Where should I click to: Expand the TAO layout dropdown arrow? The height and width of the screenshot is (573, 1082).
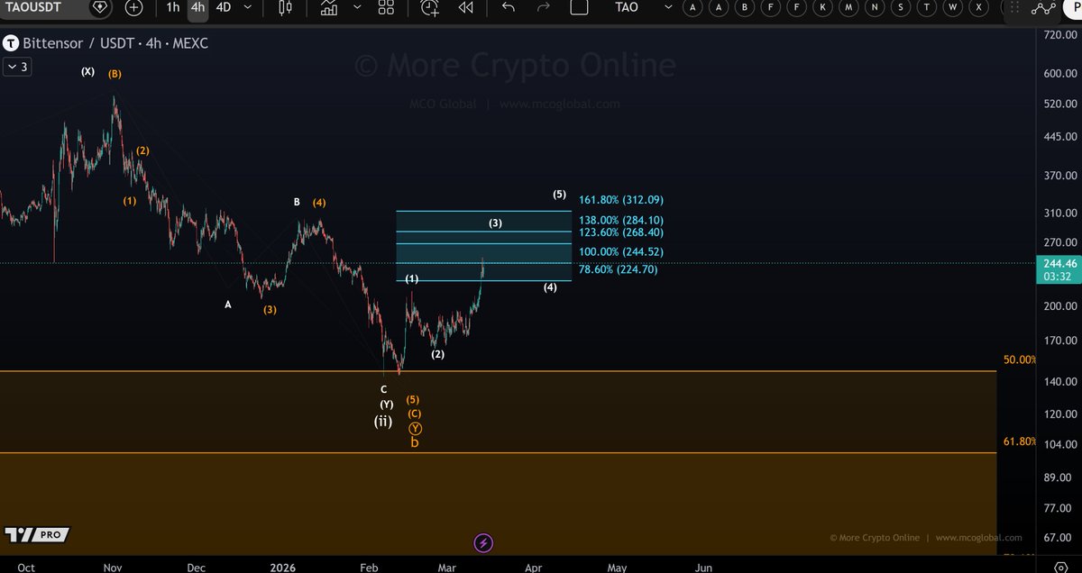point(668,7)
